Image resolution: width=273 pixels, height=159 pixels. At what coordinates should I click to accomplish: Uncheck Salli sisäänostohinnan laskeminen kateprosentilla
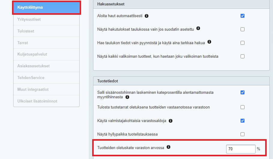(x=242, y=93)
